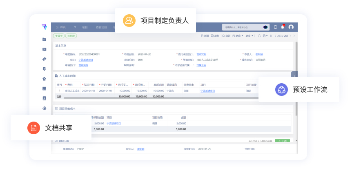Viewport: 352px width, 173px height.
Task: Click the user avatar icon in header
Action: click(291, 27)
